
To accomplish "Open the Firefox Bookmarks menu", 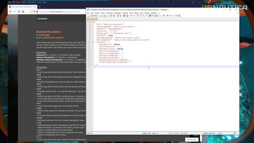I will [32, 2].
